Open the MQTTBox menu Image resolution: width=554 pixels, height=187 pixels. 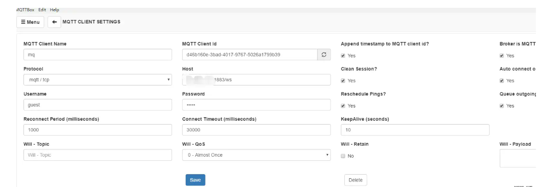pos(25,10)
